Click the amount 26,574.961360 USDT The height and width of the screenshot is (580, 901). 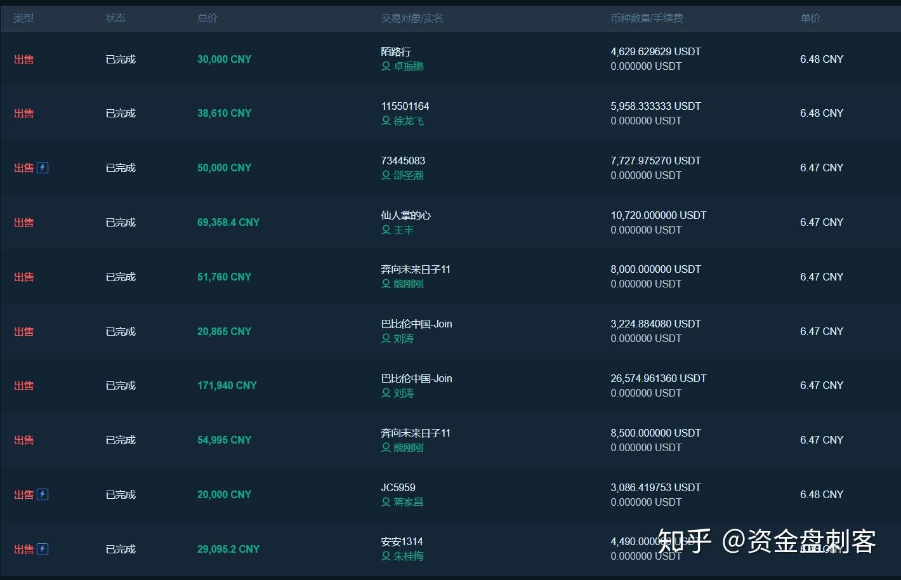[658, 378]
